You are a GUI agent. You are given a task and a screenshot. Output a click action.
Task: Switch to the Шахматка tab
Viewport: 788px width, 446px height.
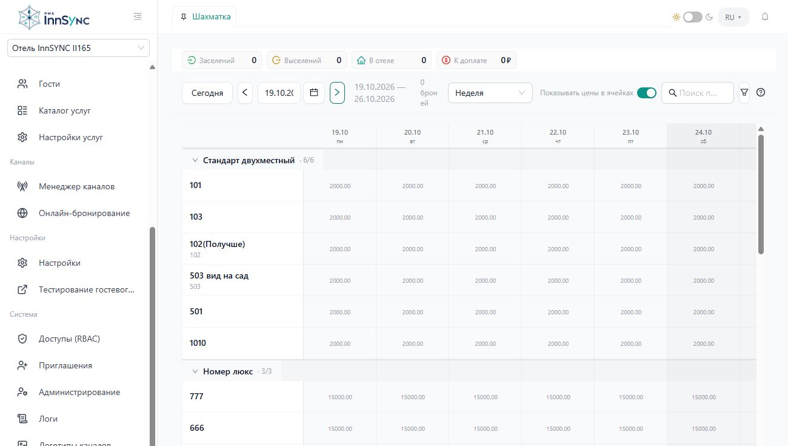click(205, 17)
